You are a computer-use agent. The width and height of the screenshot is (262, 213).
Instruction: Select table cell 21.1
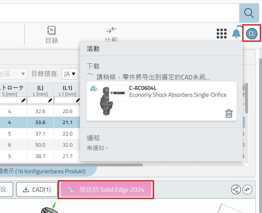67,122
